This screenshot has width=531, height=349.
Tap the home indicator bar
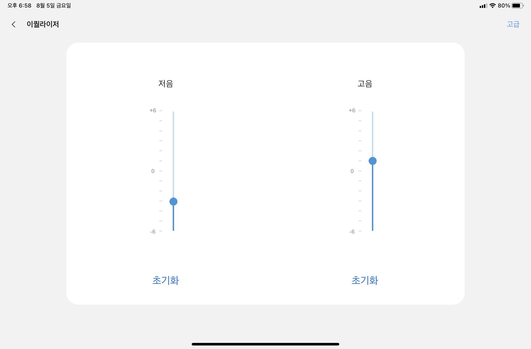tap(265, 344)
